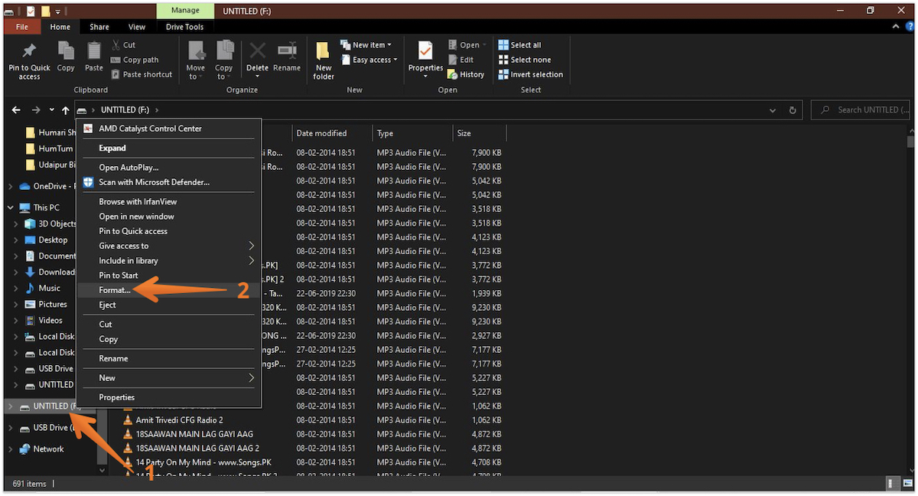Click the Rename icon in ribbon

click(287, 52)
